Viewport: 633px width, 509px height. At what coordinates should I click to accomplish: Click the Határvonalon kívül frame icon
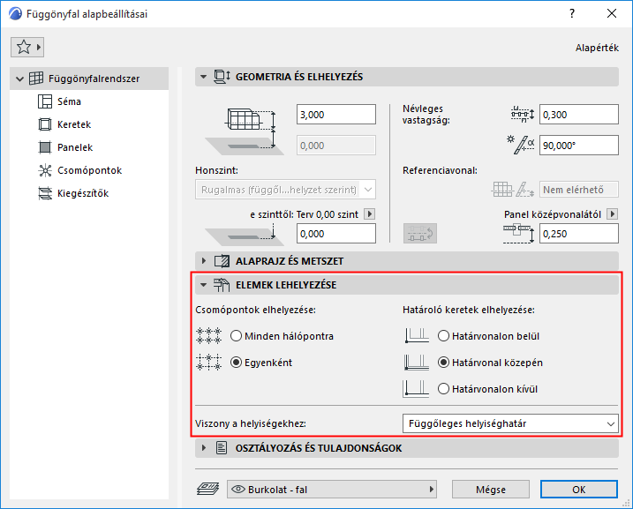417,389
